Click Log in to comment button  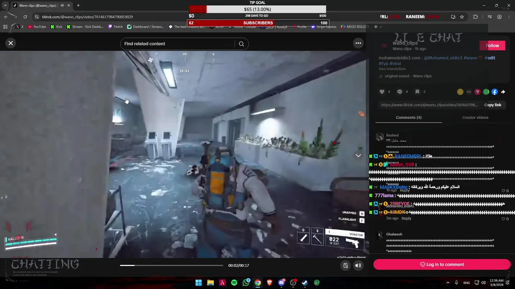(x=442, y=265)
